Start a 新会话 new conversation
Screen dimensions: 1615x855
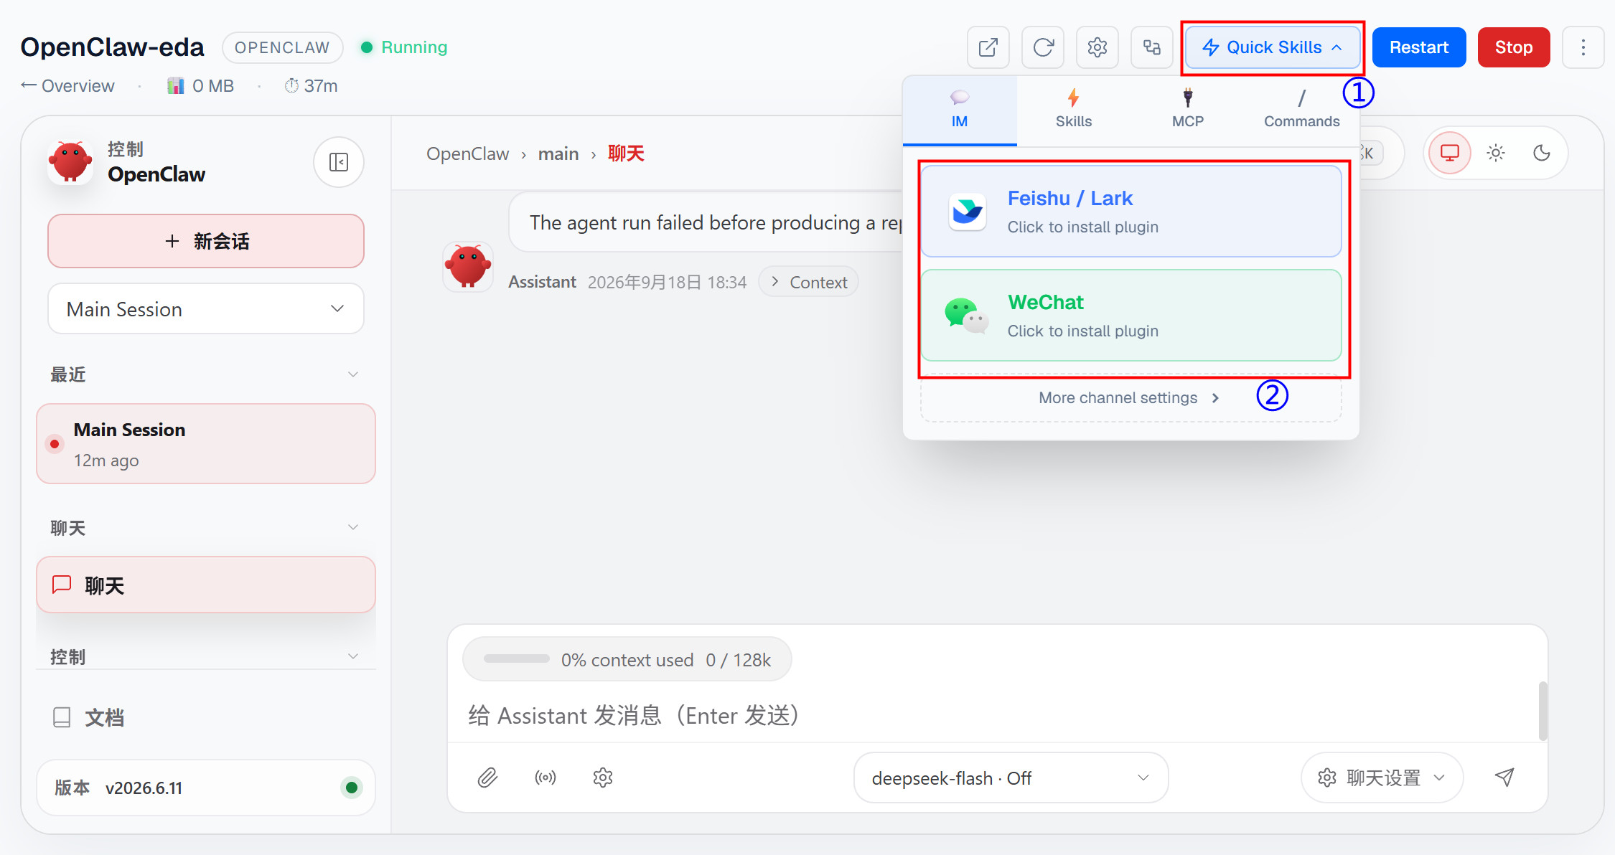coord(206,241)
